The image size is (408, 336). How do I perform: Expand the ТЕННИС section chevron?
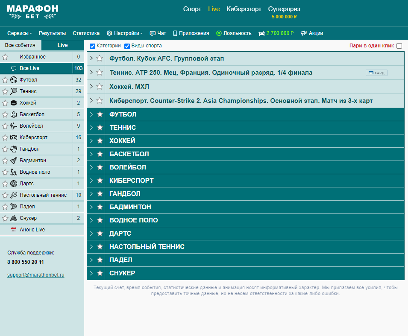coord(91,127)
